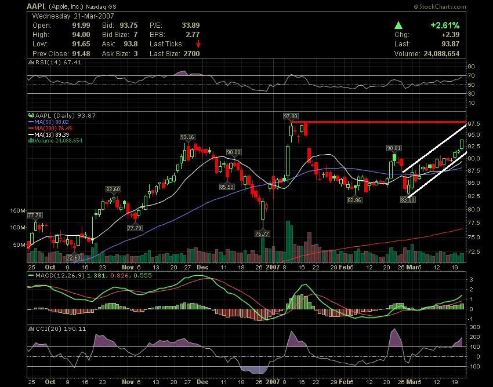493x387 pixels.
Task: Click the MACD(12,26,9) indicator label
Action: pos(60,276)
